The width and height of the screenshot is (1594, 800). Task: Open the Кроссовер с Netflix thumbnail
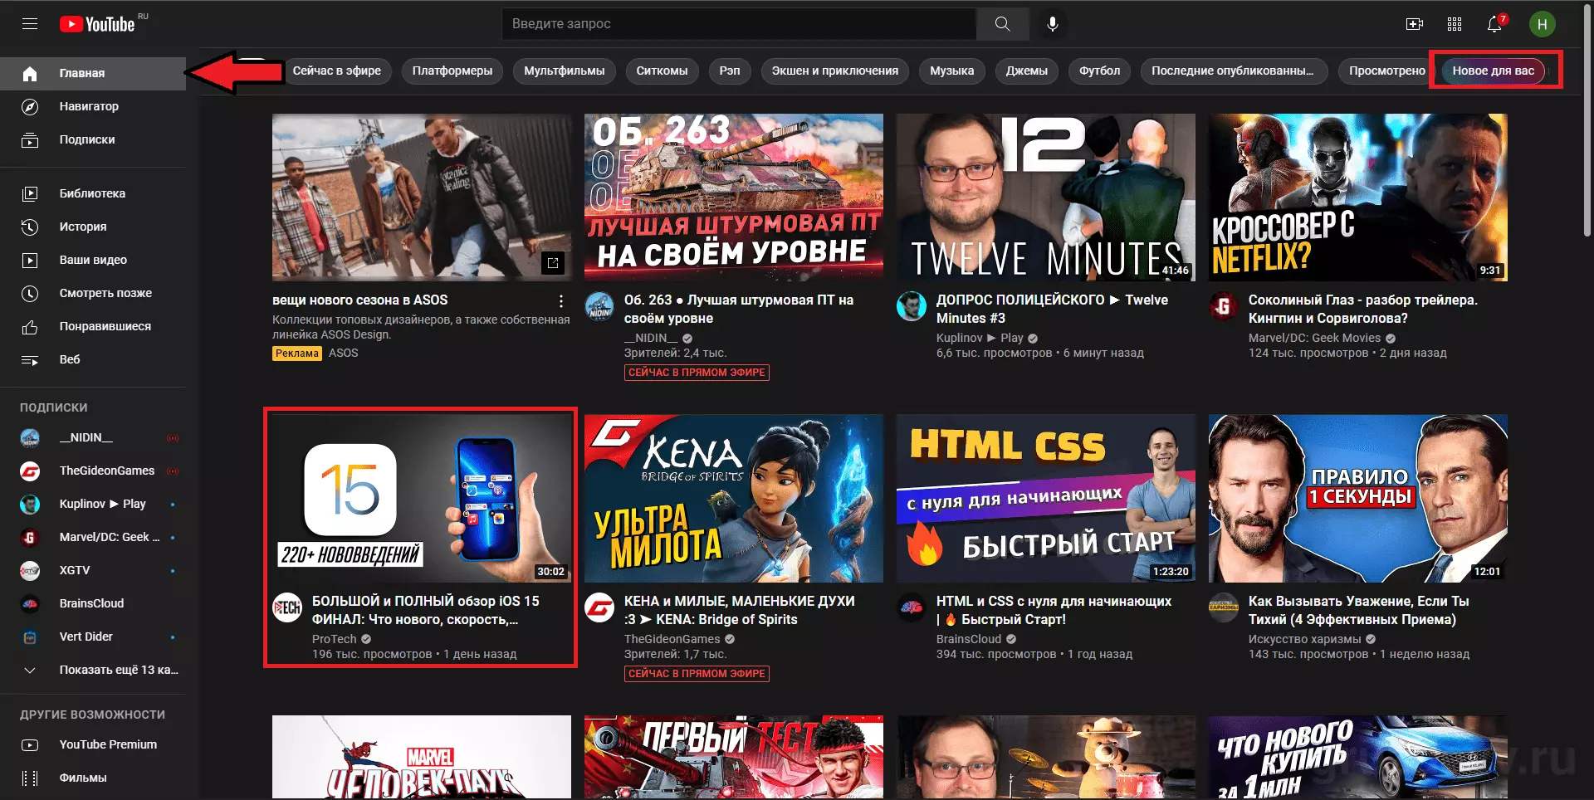[1358, 198]
